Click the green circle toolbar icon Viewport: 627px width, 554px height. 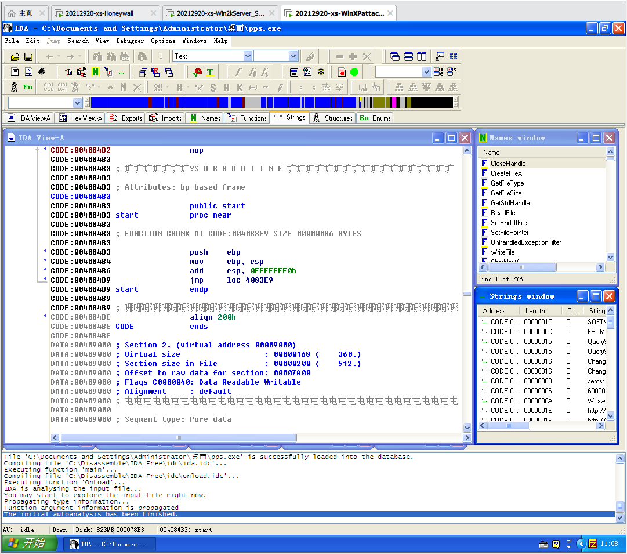click(x=354, y=72)
